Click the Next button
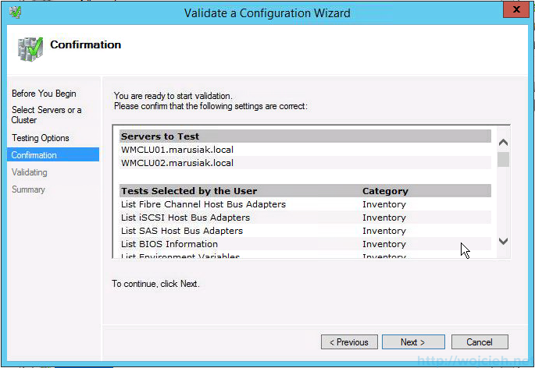 pyautogui.click(x=413, y=341)
